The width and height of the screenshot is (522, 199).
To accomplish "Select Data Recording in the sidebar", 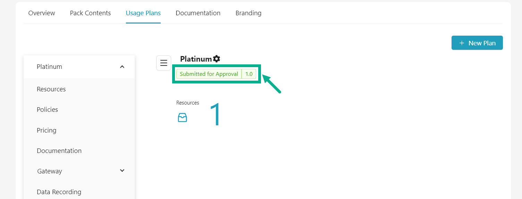I will [x=59, y=192].
